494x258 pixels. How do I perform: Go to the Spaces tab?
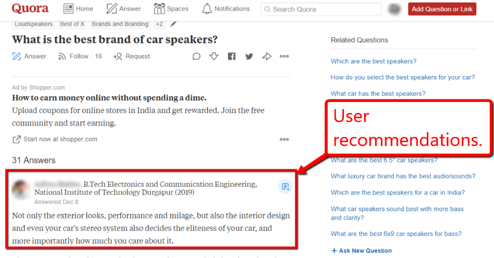pos(171,9)
